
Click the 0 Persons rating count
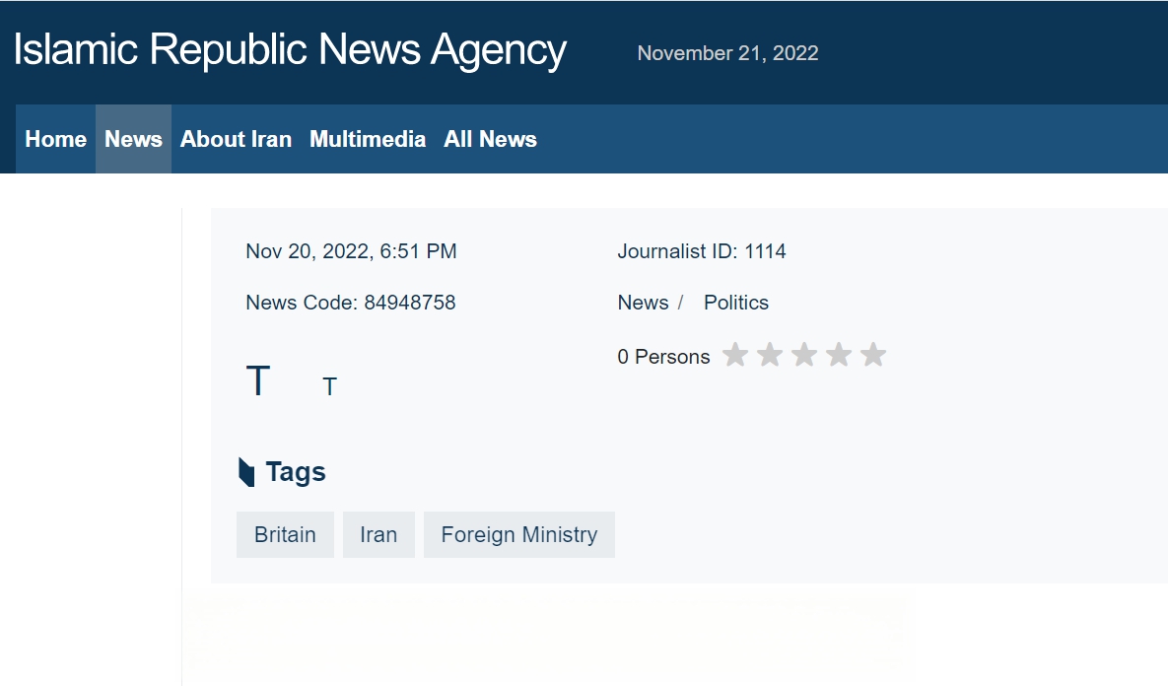[663, 357]
